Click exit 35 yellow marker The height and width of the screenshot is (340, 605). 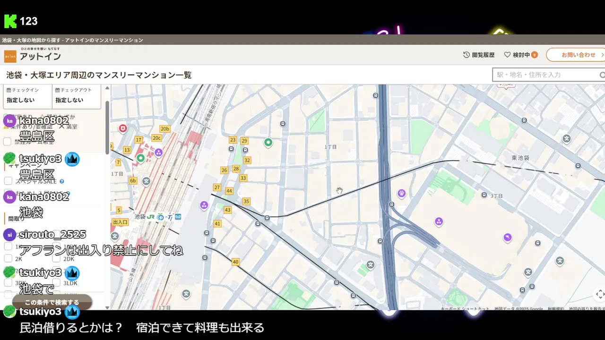tap(246, 202)
